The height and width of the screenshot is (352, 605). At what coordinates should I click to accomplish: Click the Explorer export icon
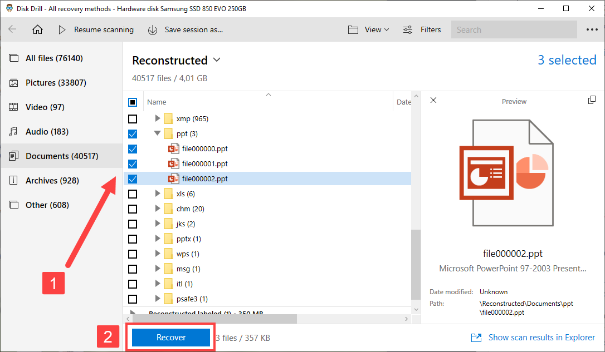[476, 338]
